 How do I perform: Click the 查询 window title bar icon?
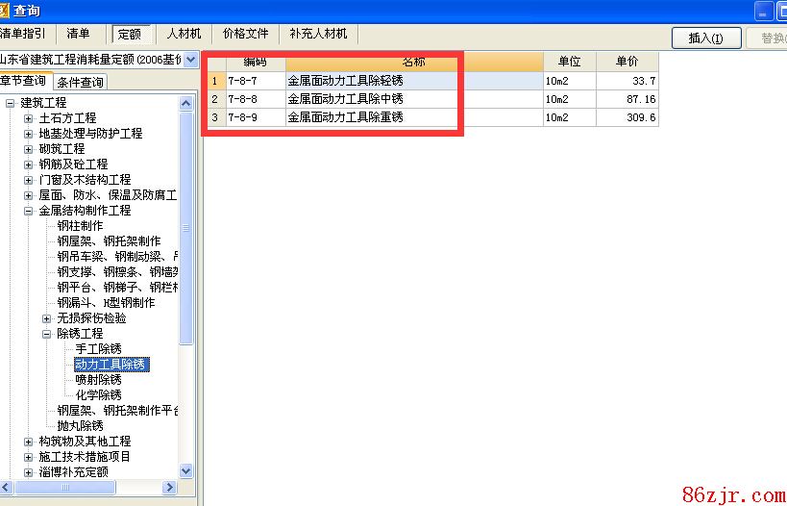5,10
